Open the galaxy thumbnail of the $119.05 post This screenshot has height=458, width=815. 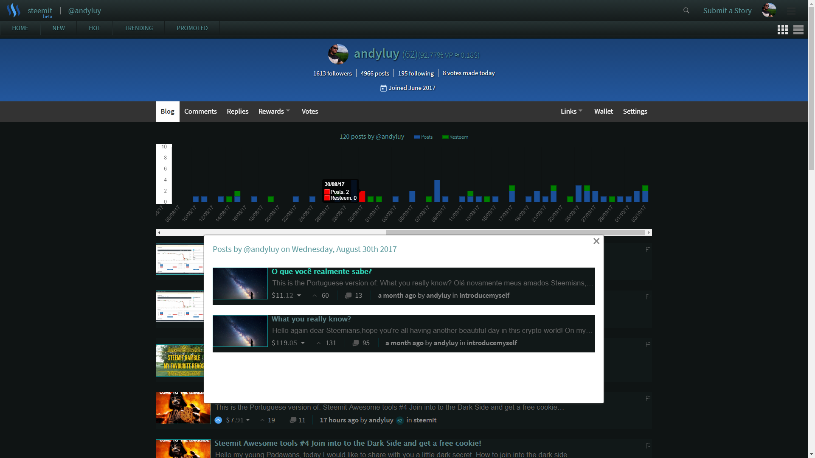tap(240, 331)
